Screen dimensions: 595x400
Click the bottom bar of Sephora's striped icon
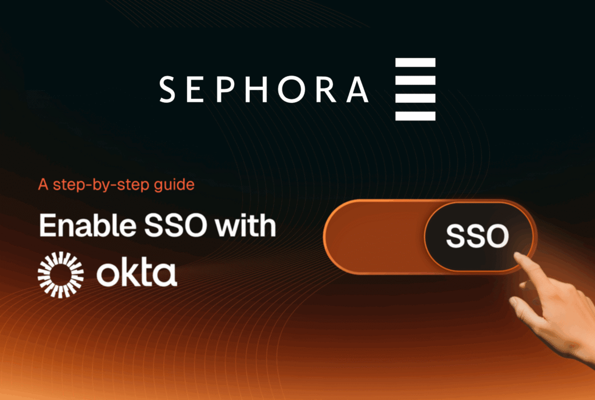point(415,115)
